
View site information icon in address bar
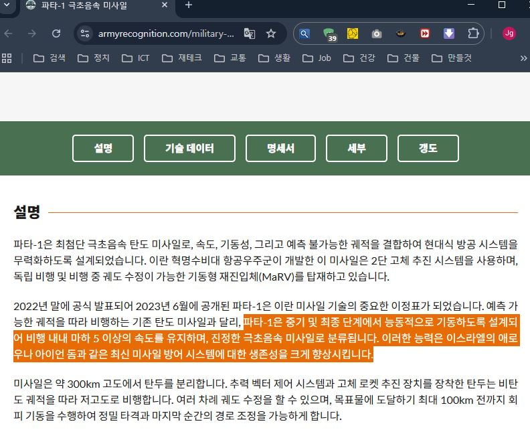point(84,33)
